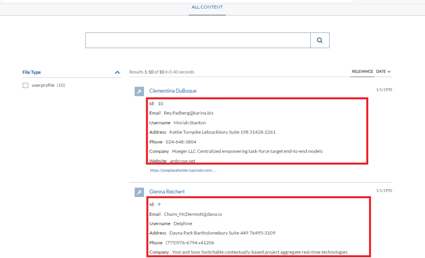Click the jsonplaceholder.typicode.com URL link
The width and height of the screenshot is (425, 258).
point(184,170)
